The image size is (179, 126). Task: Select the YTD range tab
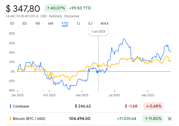coord(65,24)
